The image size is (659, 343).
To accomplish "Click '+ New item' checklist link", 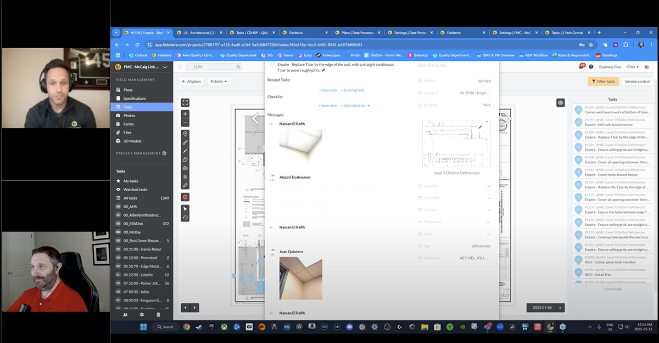I will [x=328, y=105].
